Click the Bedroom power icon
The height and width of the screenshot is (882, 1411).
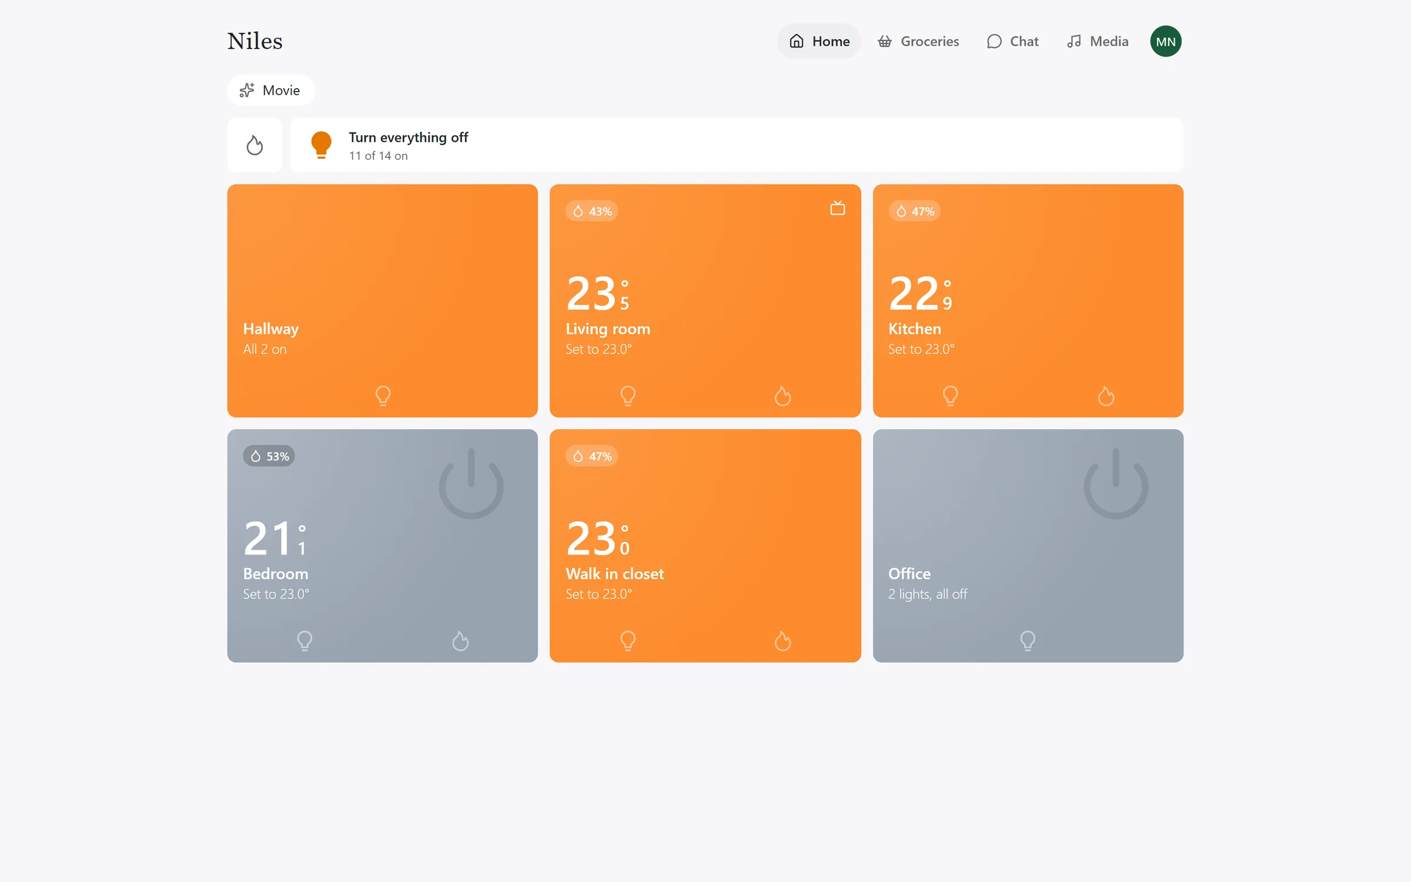pyautogui.click(x=471, y=483)
